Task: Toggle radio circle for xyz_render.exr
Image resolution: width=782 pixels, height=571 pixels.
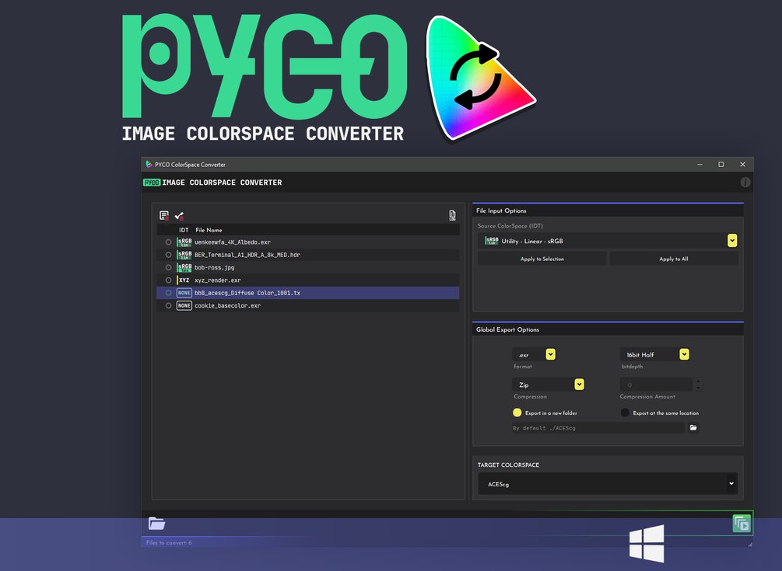Action: point(169,280)
